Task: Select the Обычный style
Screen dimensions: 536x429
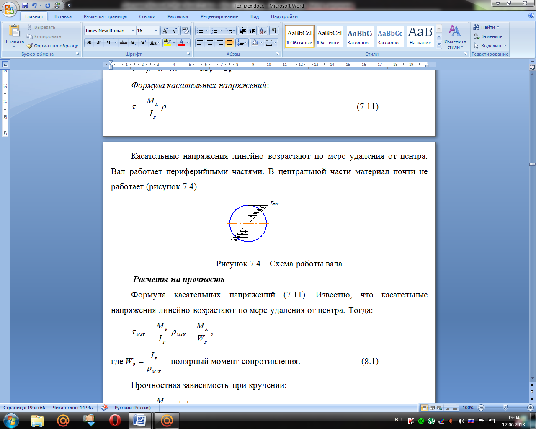Action: [x=299, y=36]
